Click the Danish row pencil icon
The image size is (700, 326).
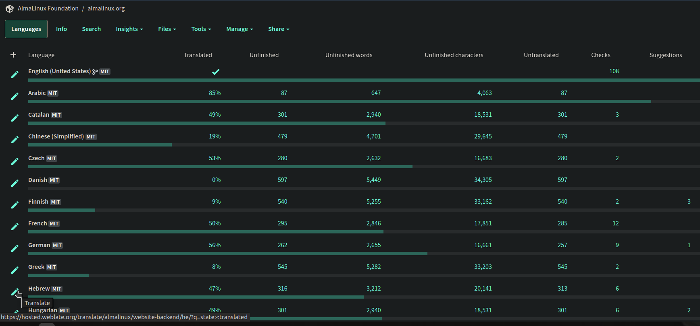(15, 183)
